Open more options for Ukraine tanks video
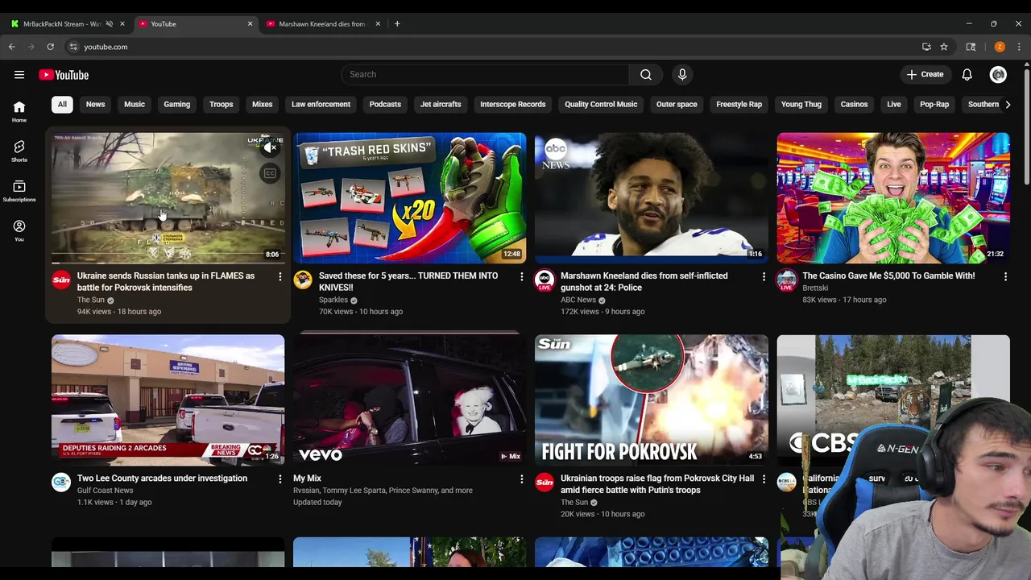The width and height of the screenshot is (1031, 580). click(279, 276)
